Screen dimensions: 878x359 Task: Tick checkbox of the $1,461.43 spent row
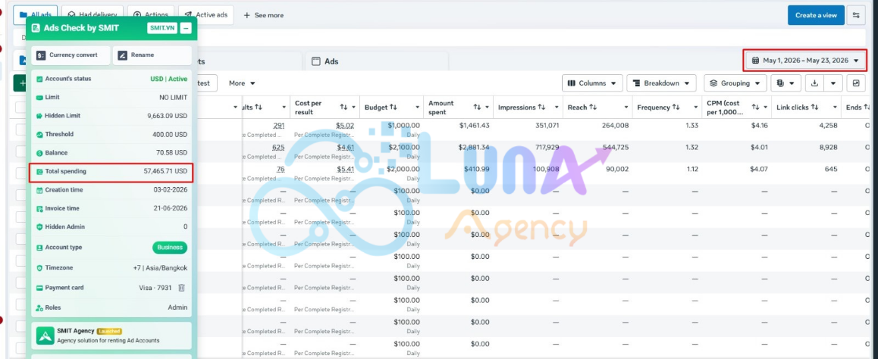point(20,130)
